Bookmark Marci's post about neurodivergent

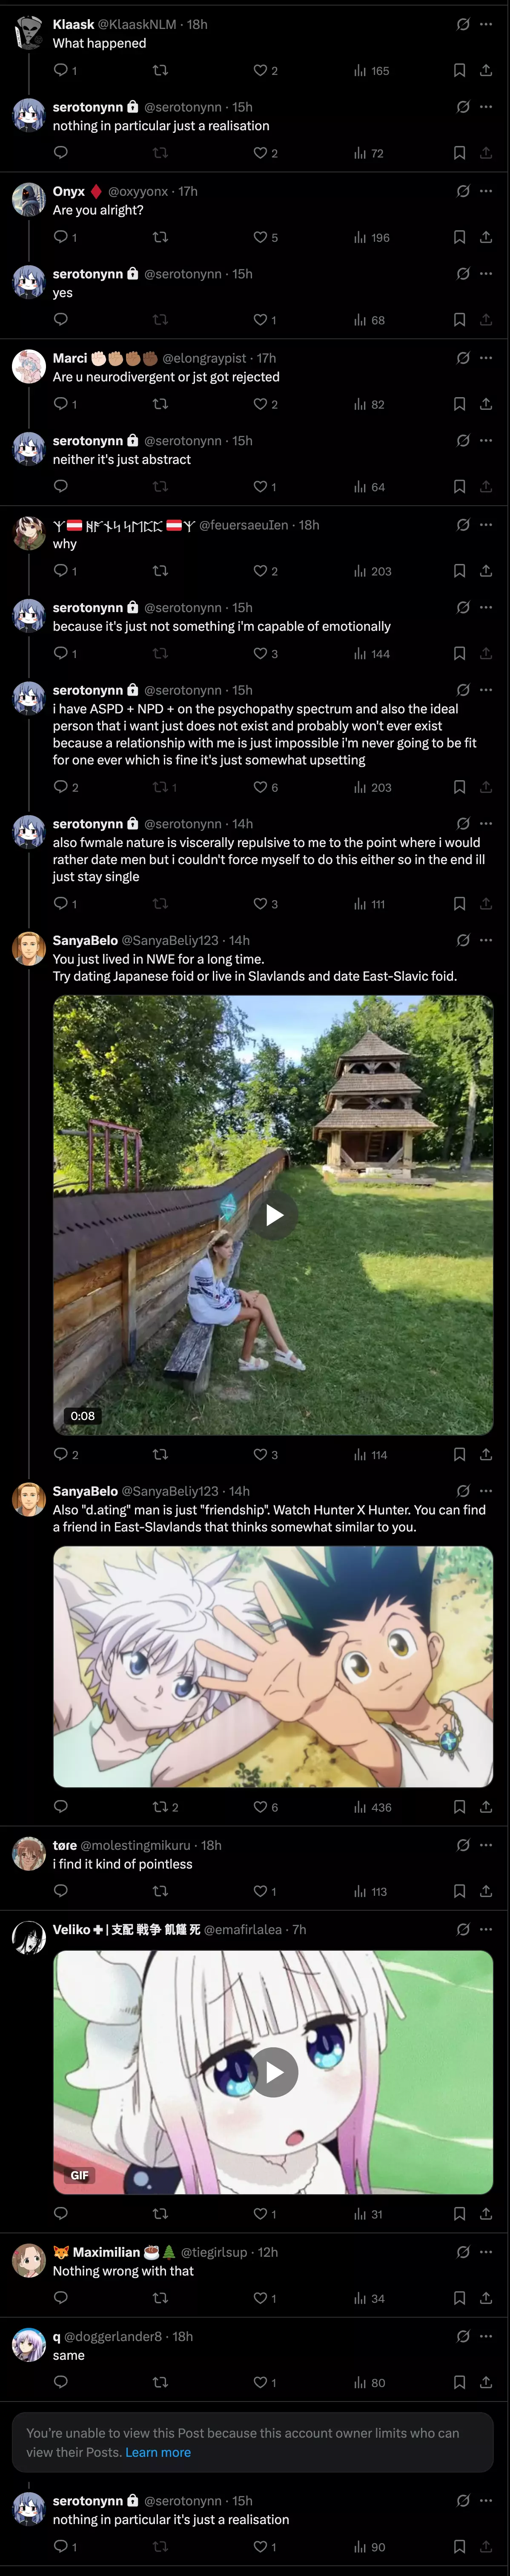pyautogui.click(x=459, y=404)
